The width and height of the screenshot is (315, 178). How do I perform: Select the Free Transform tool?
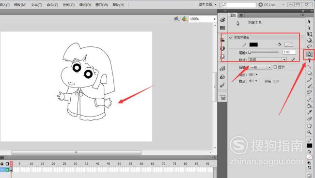(309, 34)
